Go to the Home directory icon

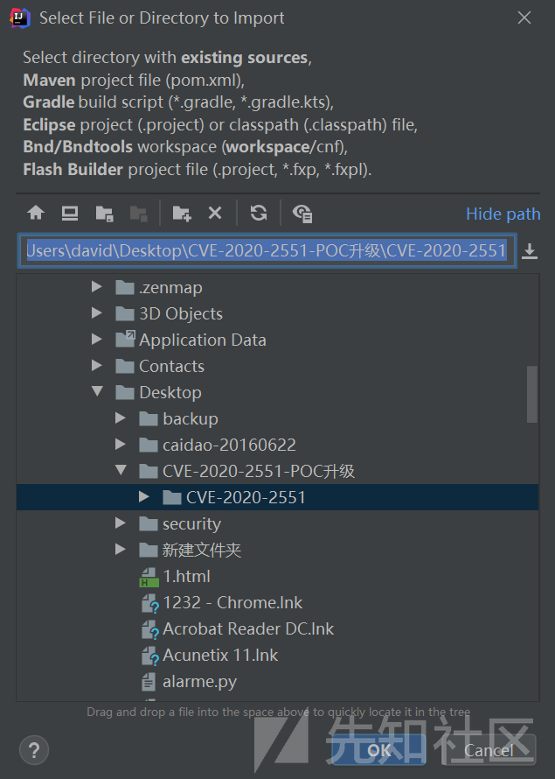coord(36,214)
